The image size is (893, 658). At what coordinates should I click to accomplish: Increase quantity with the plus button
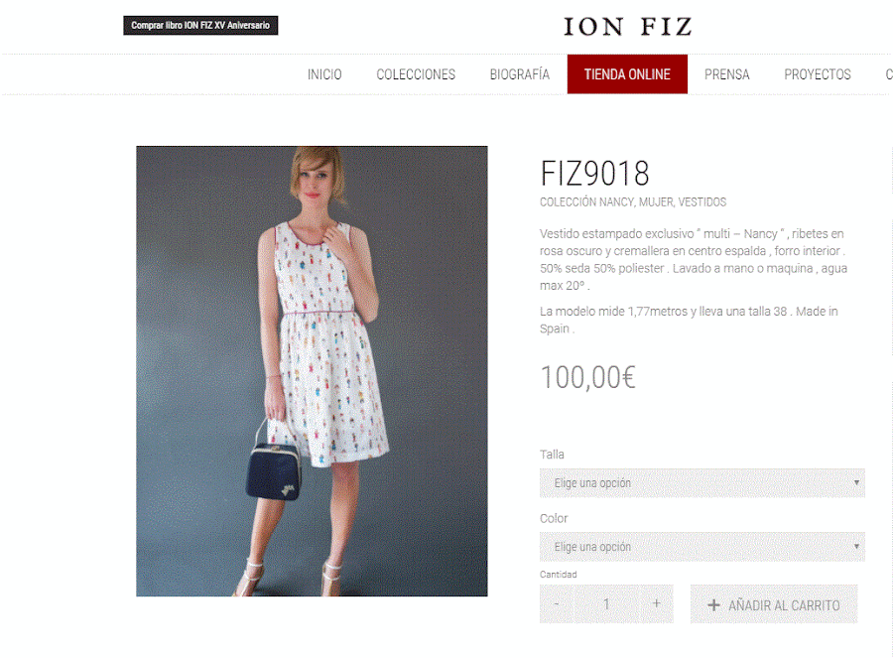657,603
